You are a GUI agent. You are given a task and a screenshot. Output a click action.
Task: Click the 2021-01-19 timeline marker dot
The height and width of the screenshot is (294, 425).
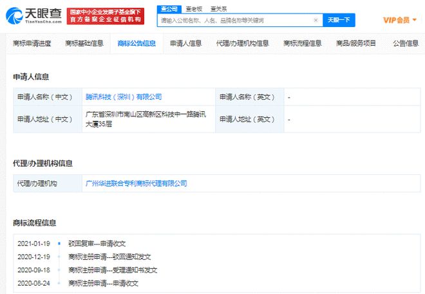pos(59,244)
